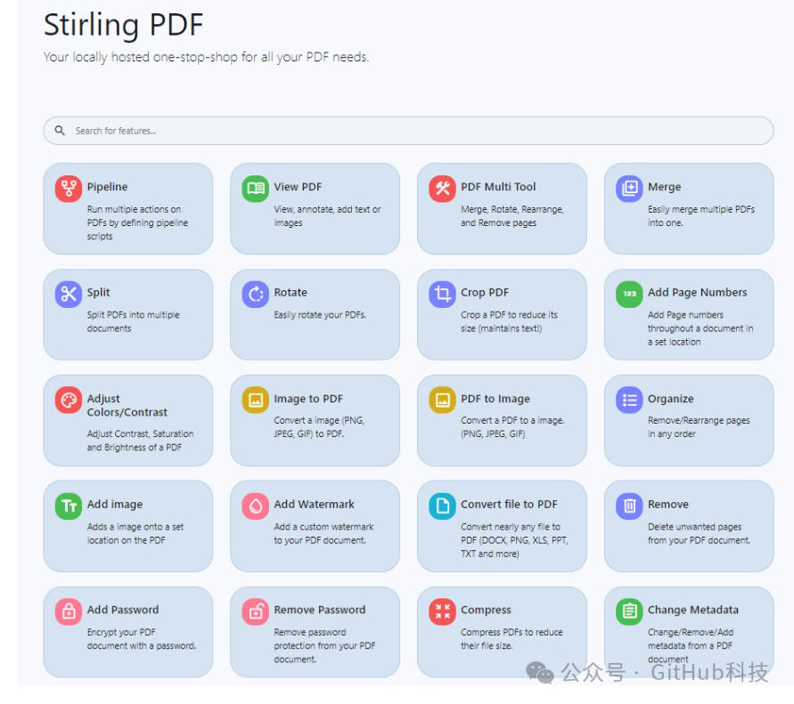The height and width of the screenshot is (704, 794).
Task: Open the Rotate title link
Action: [x=291, y=292]
